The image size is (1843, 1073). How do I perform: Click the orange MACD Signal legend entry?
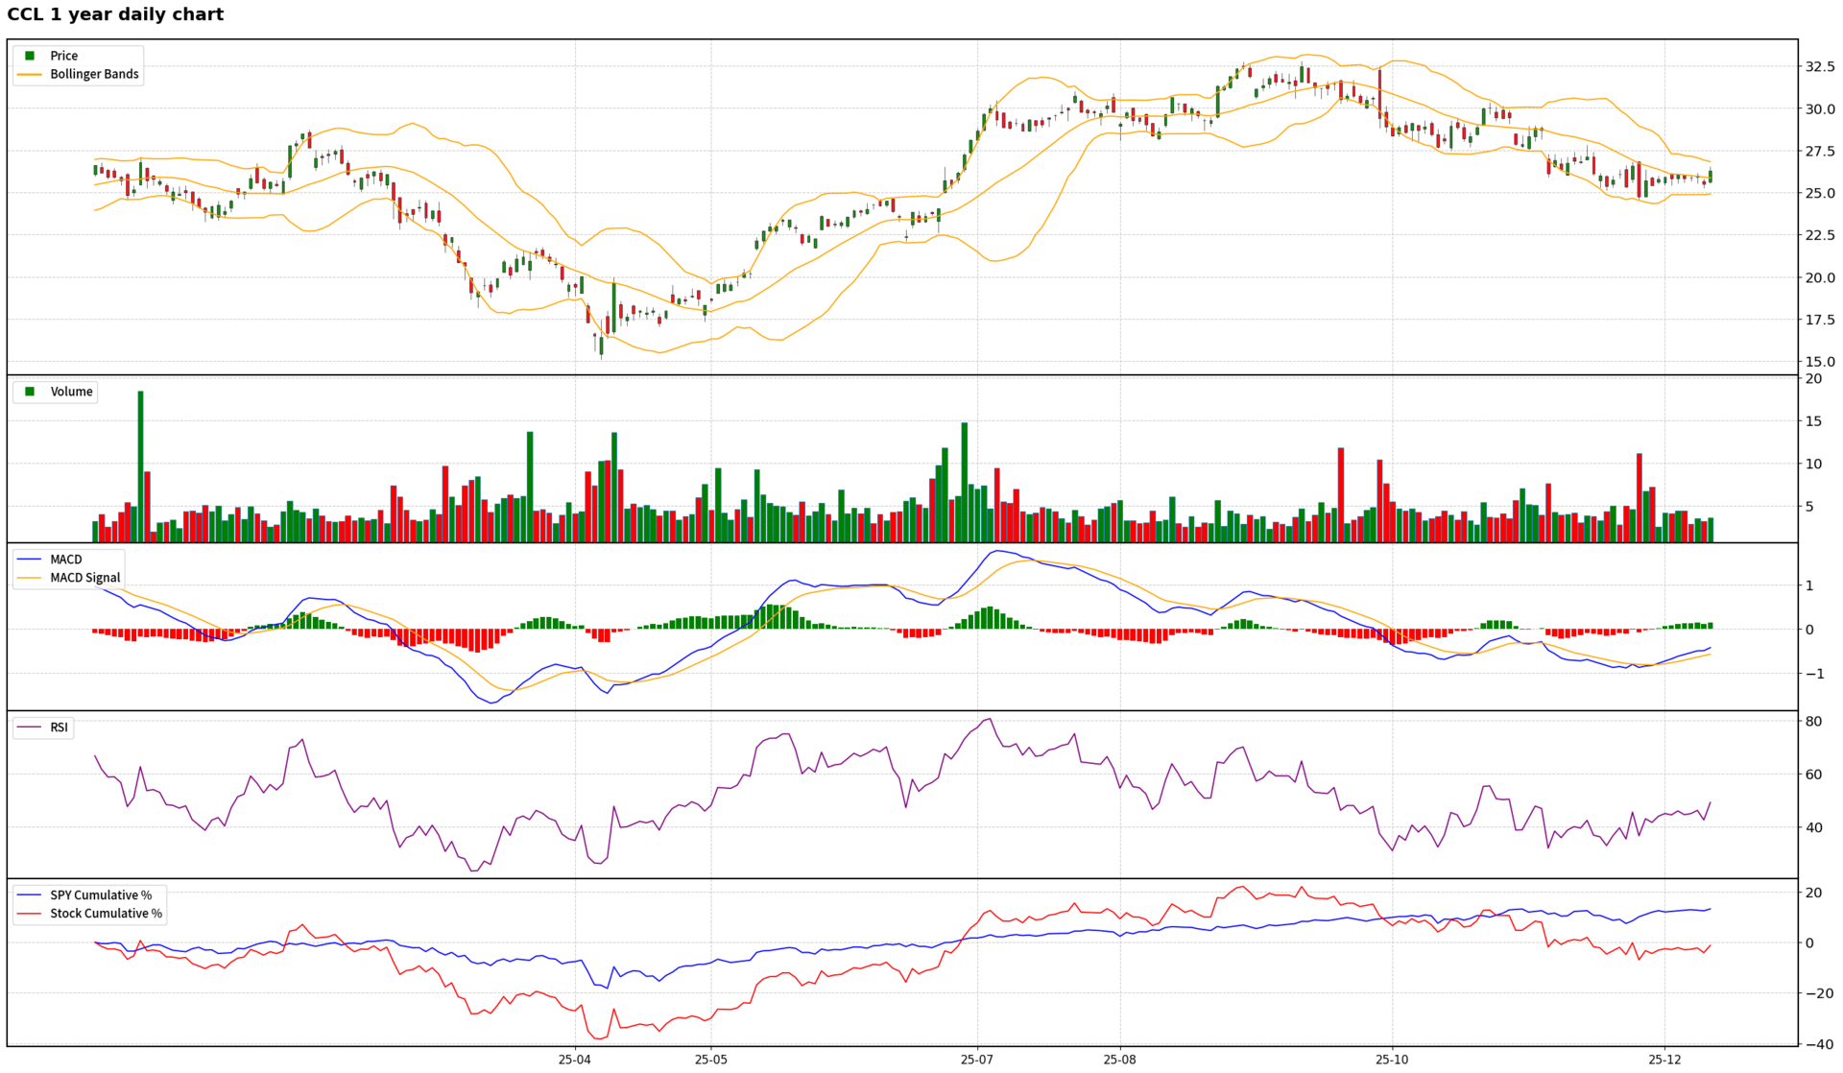(x=84, y=578)
